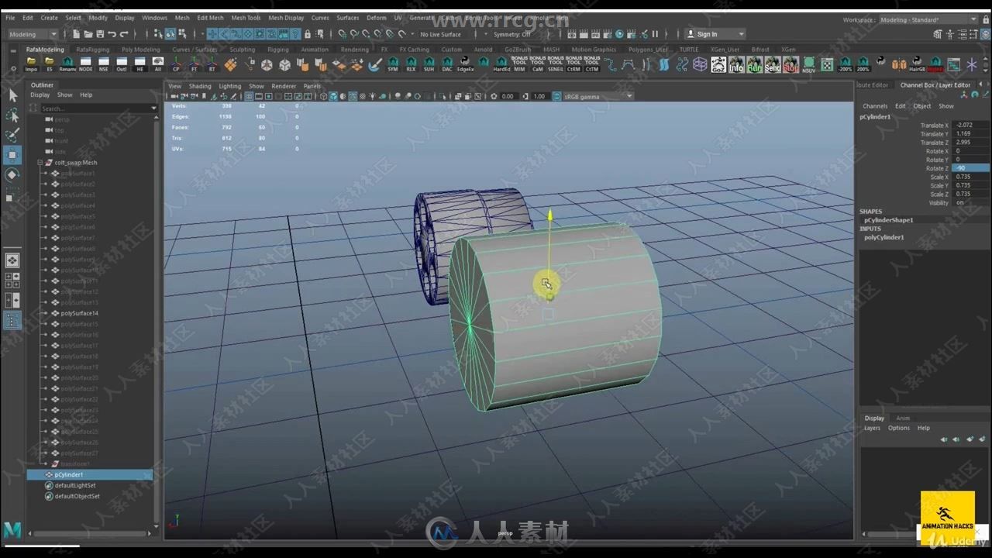Open the No Live Surface field
This screenshot has width=992, height=558.
(441, 34)
